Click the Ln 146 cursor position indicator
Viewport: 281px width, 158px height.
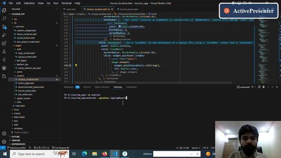point(183,148)
